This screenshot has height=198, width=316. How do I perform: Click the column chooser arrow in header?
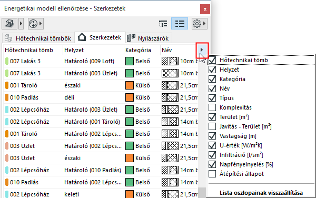[x=202, y=50]
